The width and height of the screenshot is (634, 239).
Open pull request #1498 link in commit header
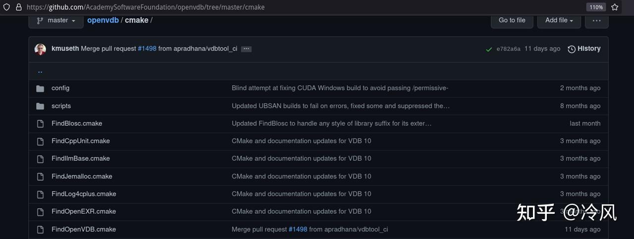click(x=147, y=48)
